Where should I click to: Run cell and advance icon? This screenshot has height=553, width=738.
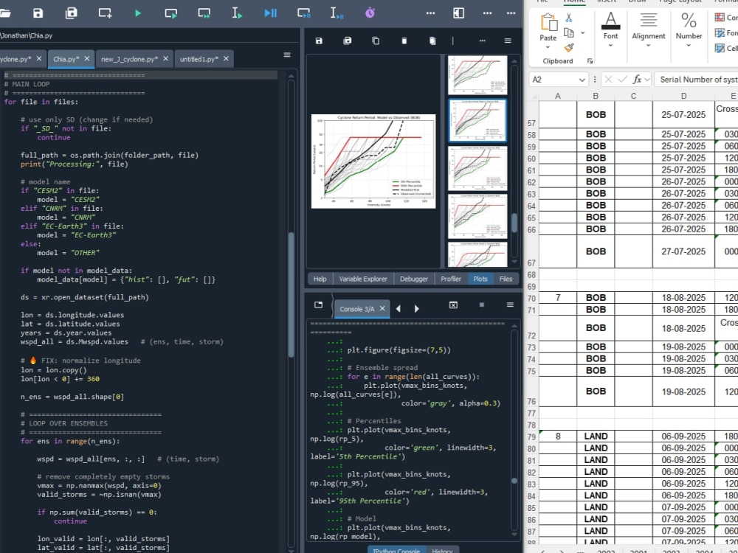tap(204, 13)
